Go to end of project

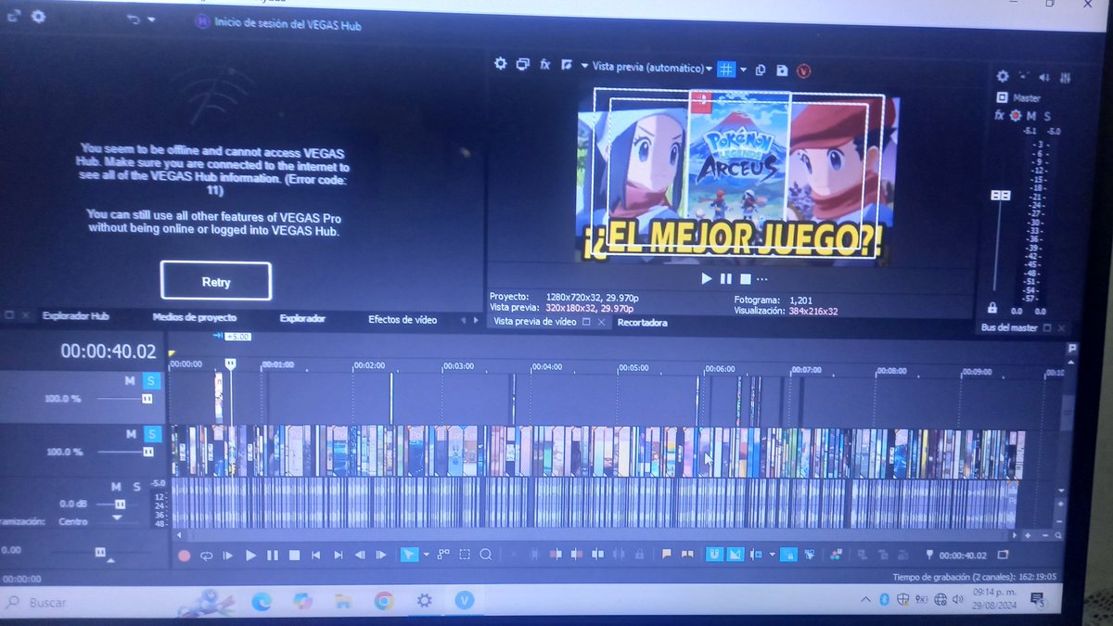tap(338, 556)
